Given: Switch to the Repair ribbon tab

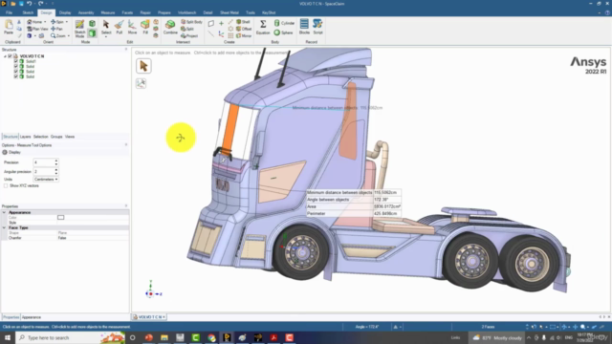Looking at the screenshot, I should 145,12.
